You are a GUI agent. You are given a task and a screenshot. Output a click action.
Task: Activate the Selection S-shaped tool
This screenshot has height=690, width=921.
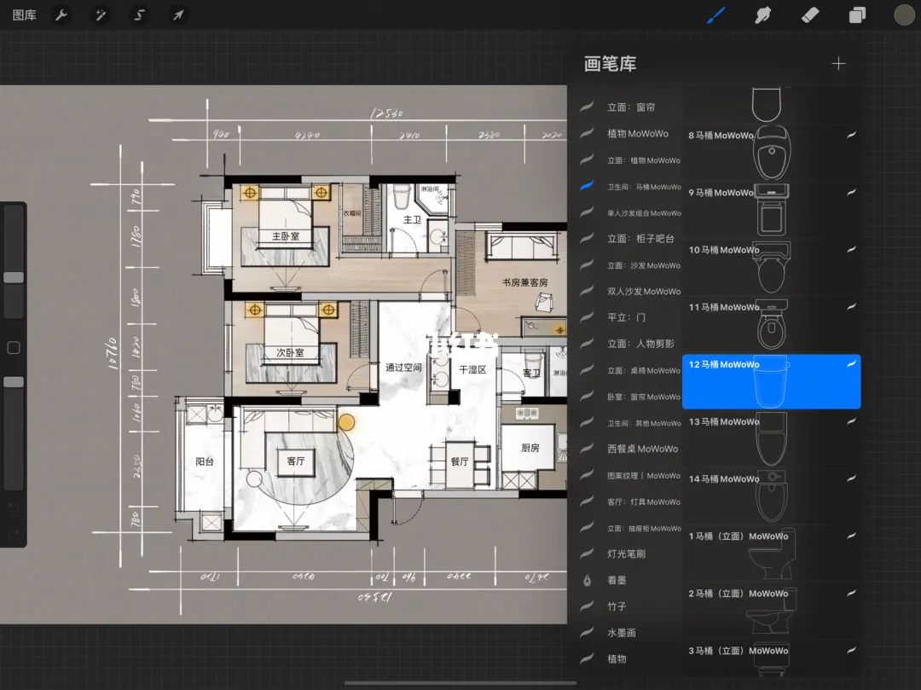(139, 15)
